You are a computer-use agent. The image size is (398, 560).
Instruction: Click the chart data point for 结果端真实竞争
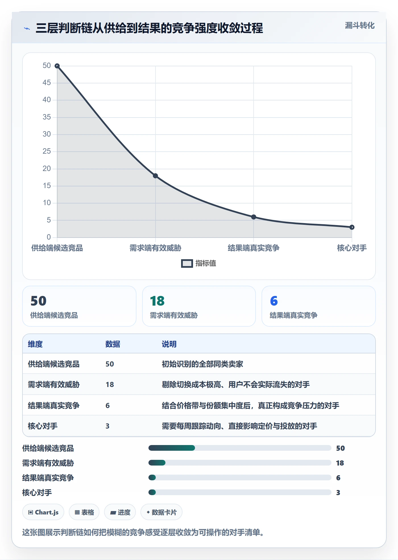254,217
